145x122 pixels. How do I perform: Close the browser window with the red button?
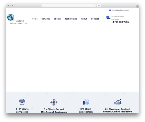[x=8, y=5]
